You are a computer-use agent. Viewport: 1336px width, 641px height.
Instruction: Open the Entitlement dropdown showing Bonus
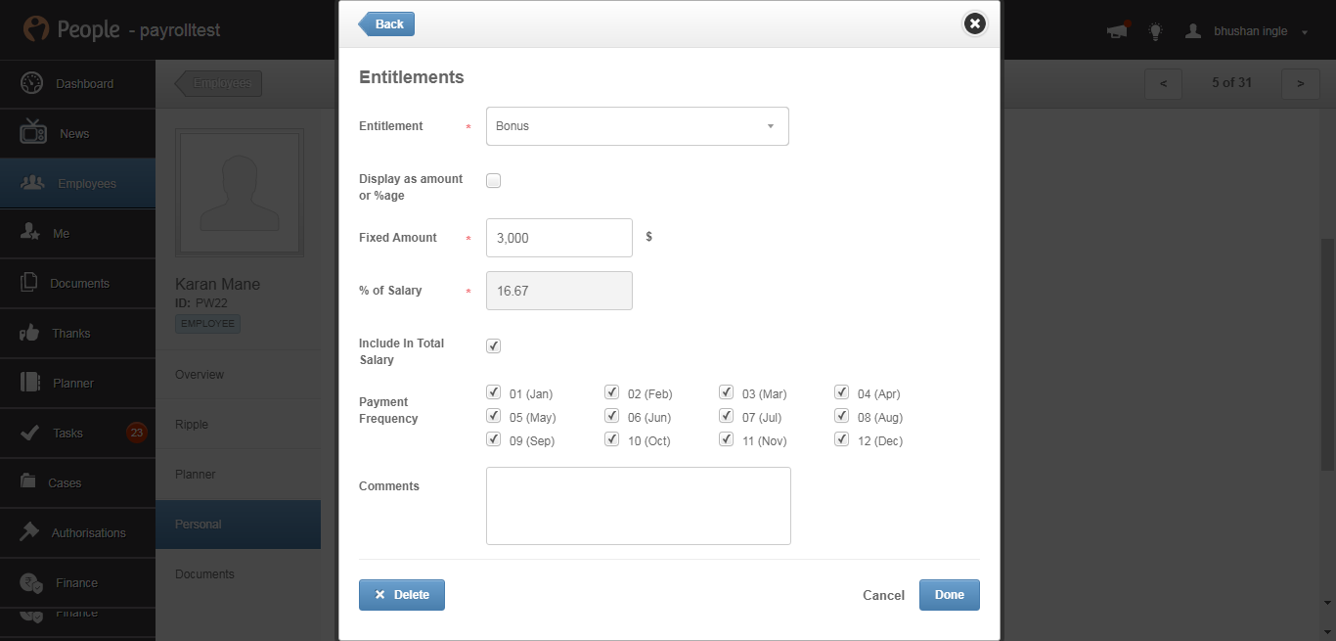(637, 126)
